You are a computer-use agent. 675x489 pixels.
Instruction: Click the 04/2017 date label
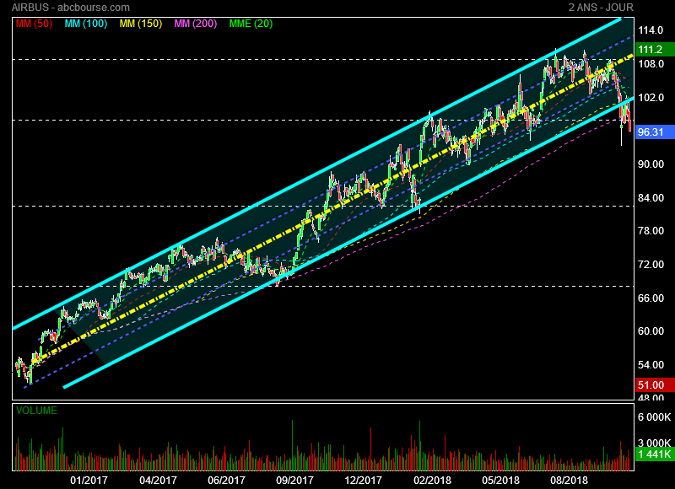click(x=158, y=481)
